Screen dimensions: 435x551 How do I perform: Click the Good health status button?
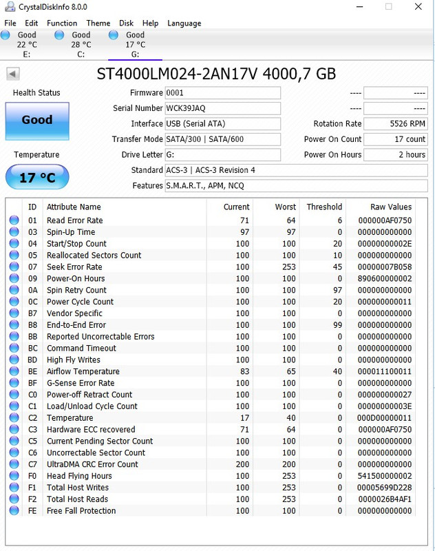37,121
